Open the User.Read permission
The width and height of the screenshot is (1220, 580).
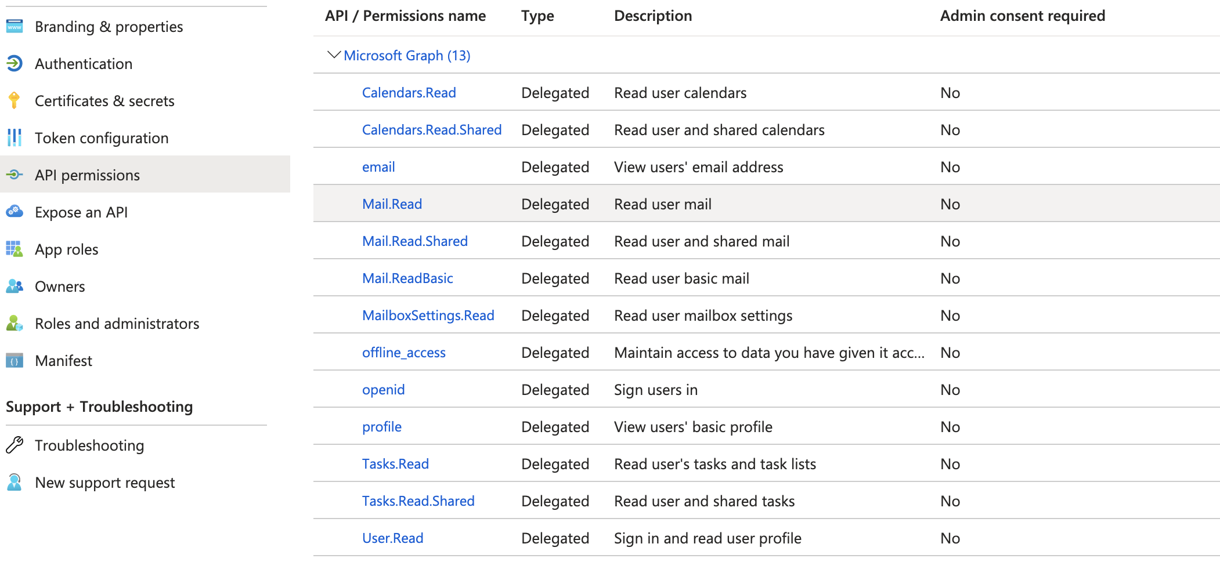click(x=392, y=538)
